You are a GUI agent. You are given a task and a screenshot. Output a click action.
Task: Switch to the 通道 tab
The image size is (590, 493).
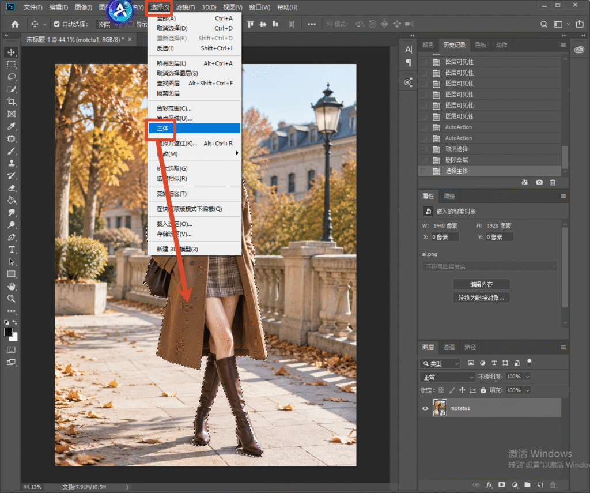click(449, 347)
